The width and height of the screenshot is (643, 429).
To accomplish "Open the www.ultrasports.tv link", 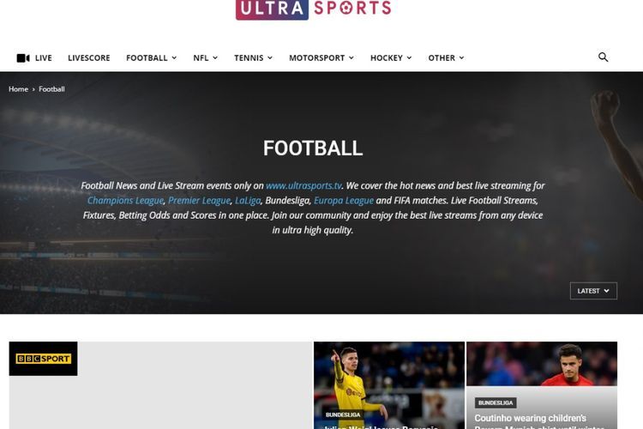I will tap(303, 185).
